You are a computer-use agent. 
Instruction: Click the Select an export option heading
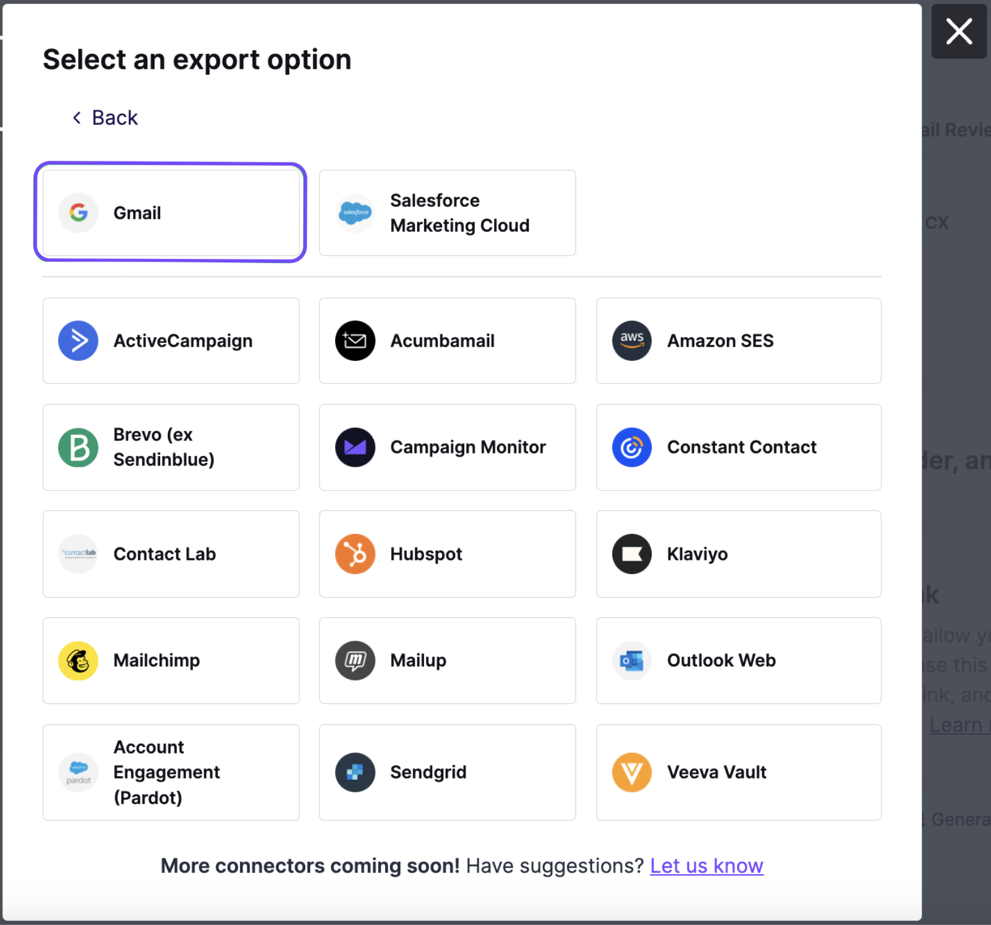click(197, 60)
